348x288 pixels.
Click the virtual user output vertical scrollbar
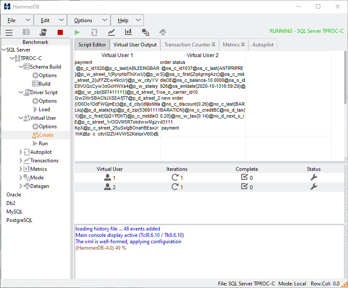point(345,77)
